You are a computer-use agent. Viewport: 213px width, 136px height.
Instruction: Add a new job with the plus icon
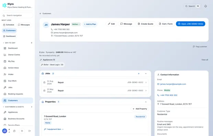click(x=139, y=74)
